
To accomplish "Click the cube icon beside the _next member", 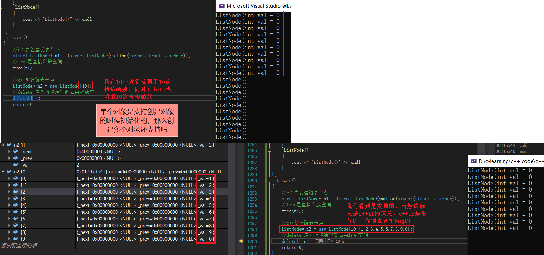I will pos(15,152).
